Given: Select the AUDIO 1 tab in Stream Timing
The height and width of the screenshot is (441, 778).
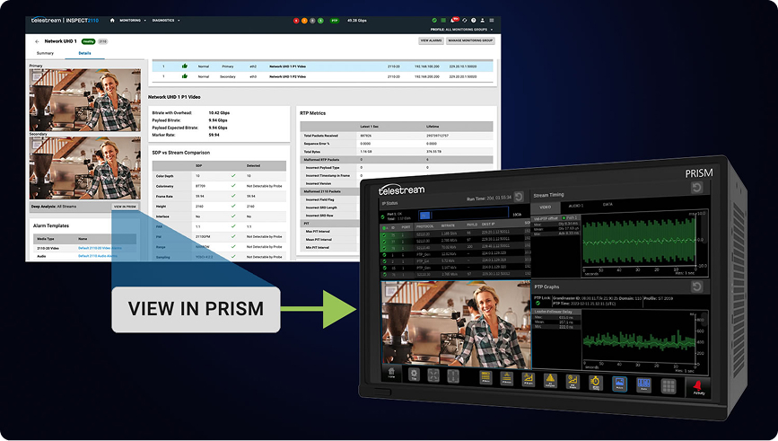Looking at the screenshot, I should [575, 206].
